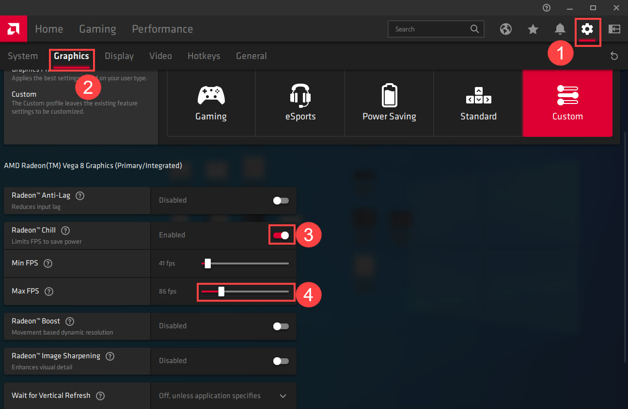Click the 'Limits FPS to save power' description
Image resolution: width=628 pixels, height=409 pixels.
pyautogui.click(x=47, y=241)
